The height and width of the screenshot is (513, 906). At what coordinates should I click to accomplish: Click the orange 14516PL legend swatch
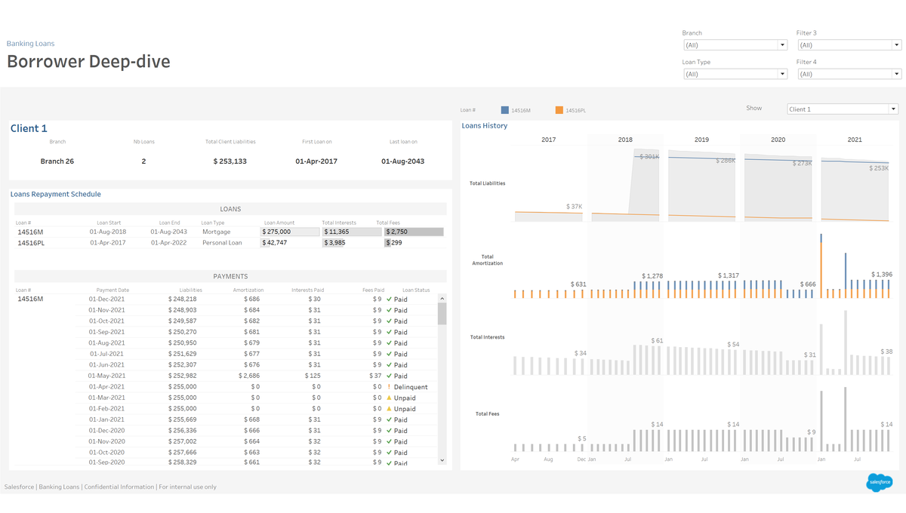point(559,110)
